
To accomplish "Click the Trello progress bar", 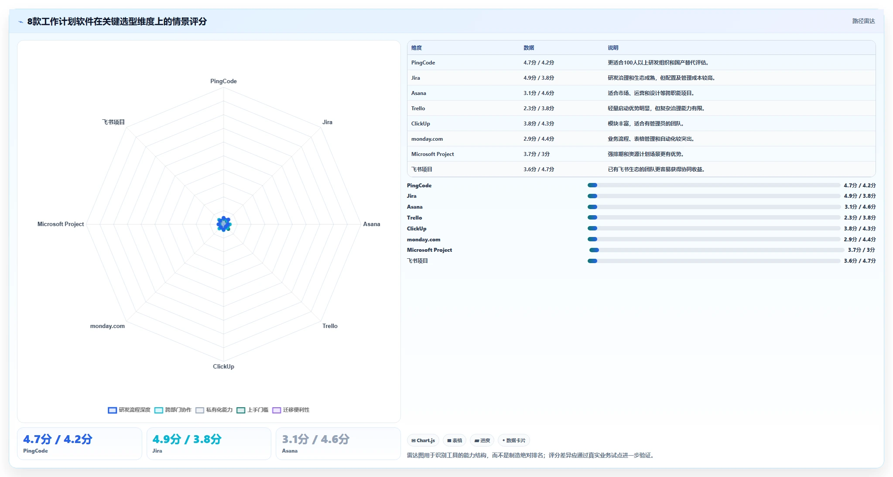I will point(714,217).
